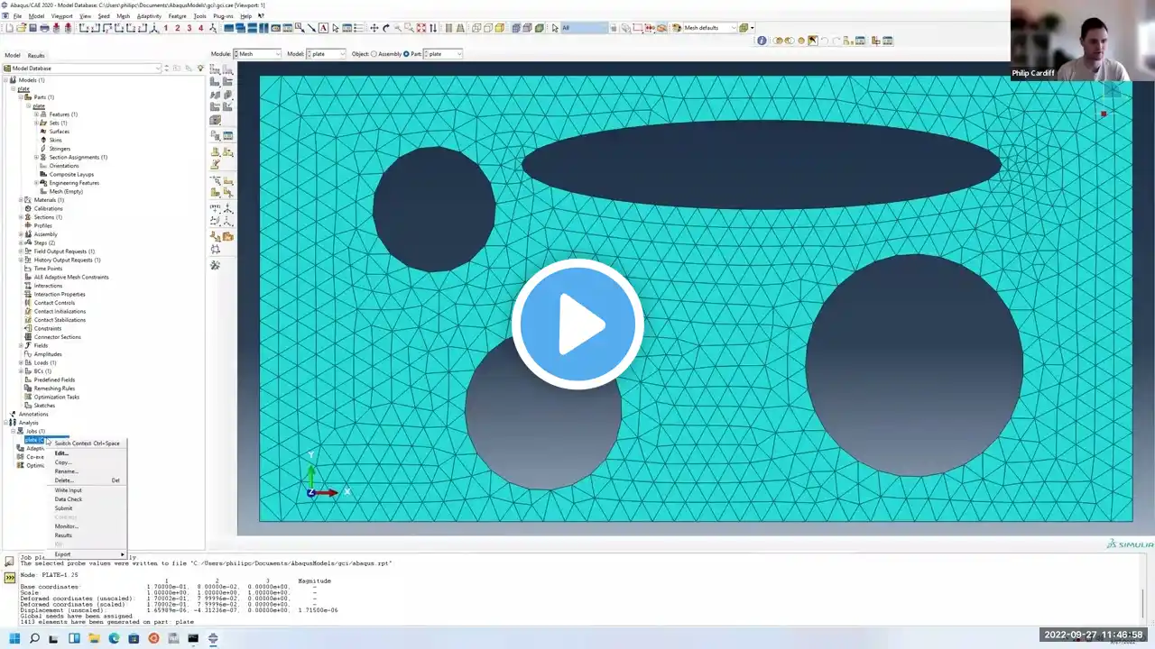Click the Windows Start button

[x=14, y=638]
